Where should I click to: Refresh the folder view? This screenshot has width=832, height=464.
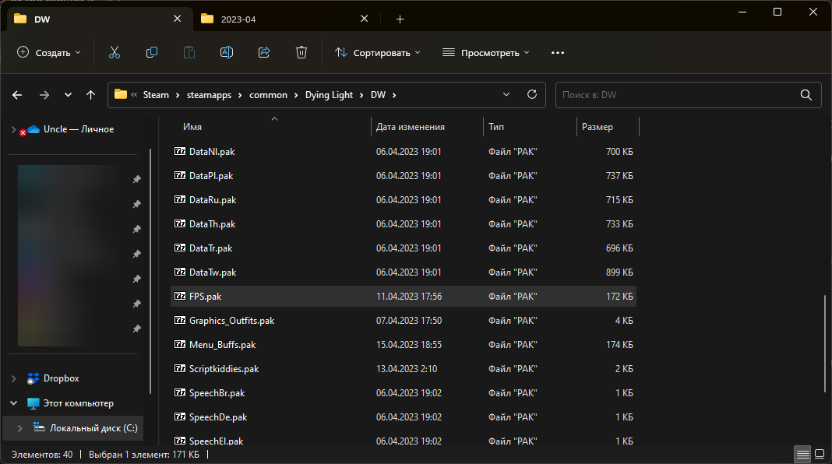pos(531,94)
